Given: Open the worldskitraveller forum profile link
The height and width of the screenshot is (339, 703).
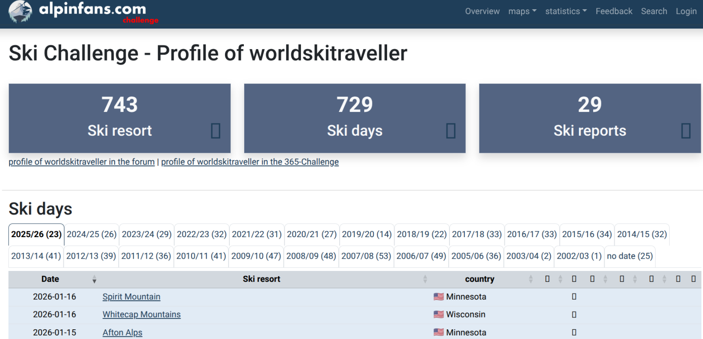Looking at the screenshot, I should pos(82,162).
